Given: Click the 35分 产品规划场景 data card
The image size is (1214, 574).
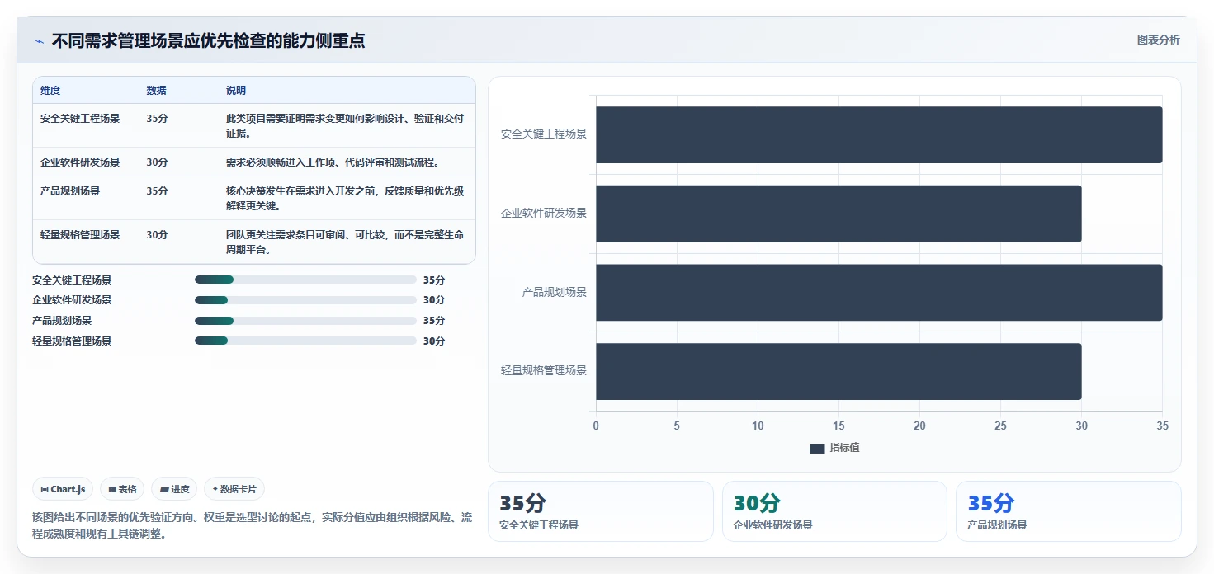Looking at the screenshot, I should 1069,511.
